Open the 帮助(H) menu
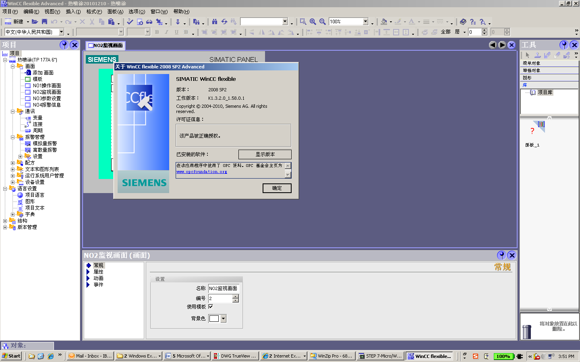 click(x=181, y=12)
